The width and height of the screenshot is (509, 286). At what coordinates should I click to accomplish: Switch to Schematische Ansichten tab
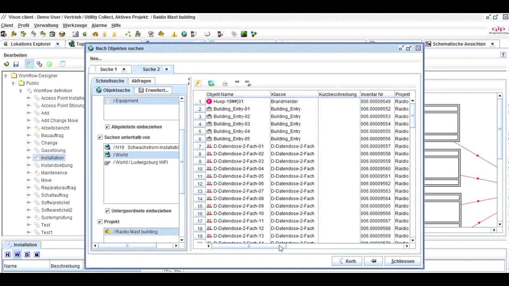[459, 44]
